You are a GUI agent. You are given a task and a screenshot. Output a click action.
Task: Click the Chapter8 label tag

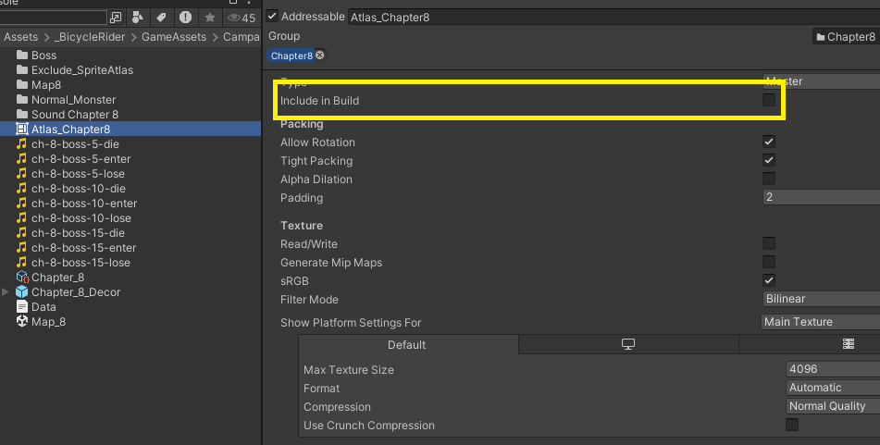click(x=291, y=56)
